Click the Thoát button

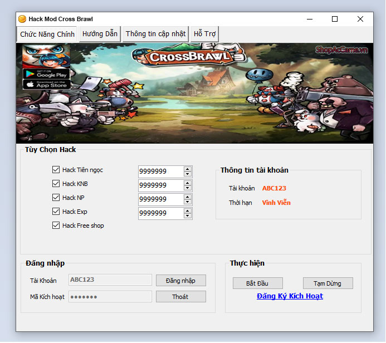point(180,297)
